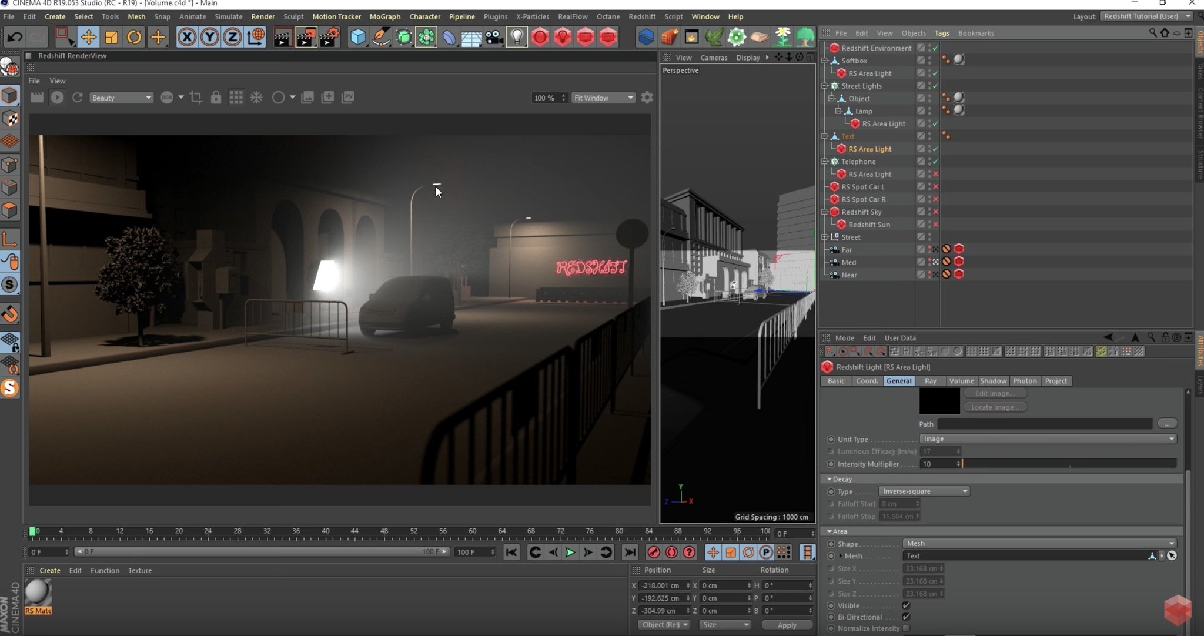The width and height of the screenshot is (1204, 636).
Task: Add a Cube primitive object
Action: pyautogui.click(x=357, y=38)
